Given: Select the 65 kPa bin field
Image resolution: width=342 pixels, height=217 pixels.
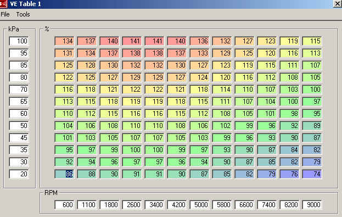Looking at the screenshot, I should coord(19,102).
